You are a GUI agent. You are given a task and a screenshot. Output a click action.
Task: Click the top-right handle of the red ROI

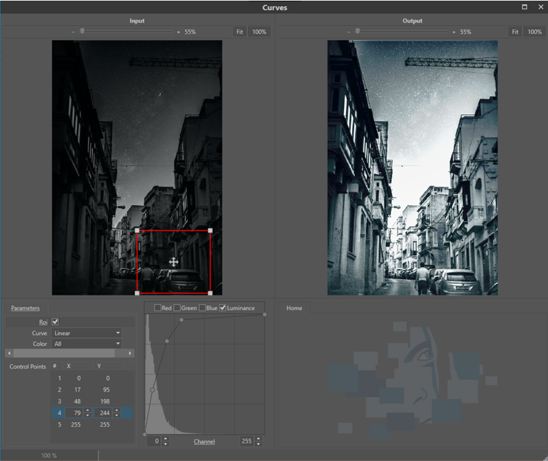click(210, 231)
